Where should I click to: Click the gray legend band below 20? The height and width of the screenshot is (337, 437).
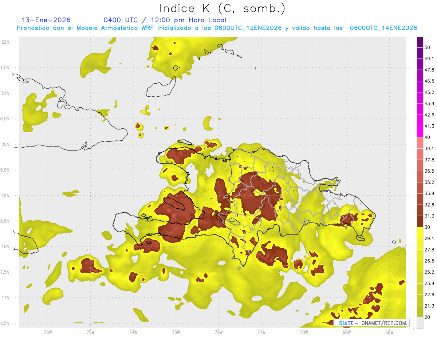[x=420, y=323]
